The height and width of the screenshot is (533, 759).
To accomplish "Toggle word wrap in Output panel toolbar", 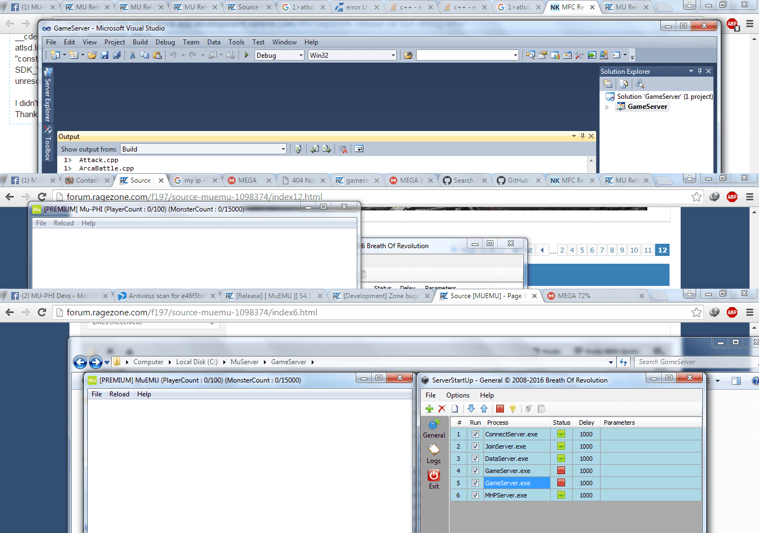I will tap(359, 149).
